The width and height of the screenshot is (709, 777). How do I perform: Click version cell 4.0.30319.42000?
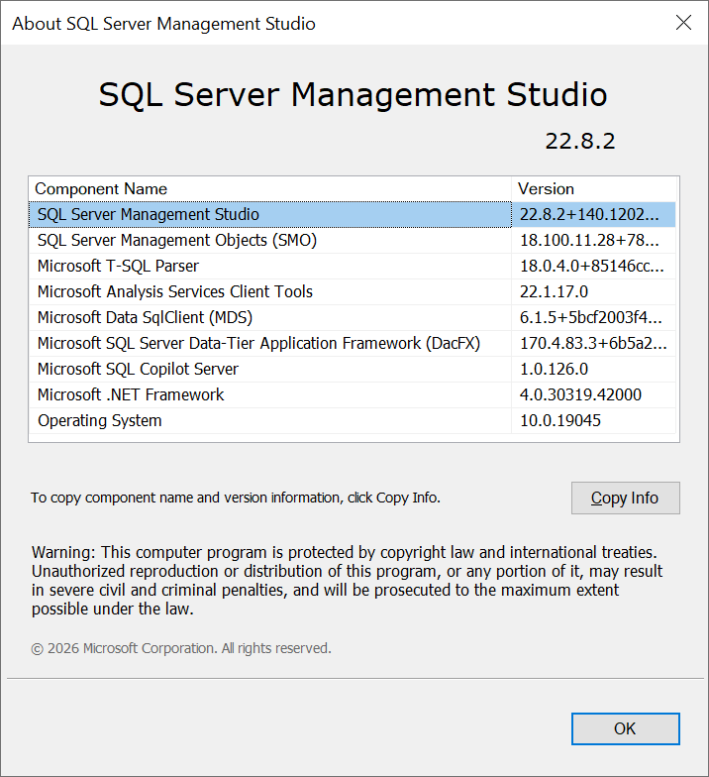[594, 394]
